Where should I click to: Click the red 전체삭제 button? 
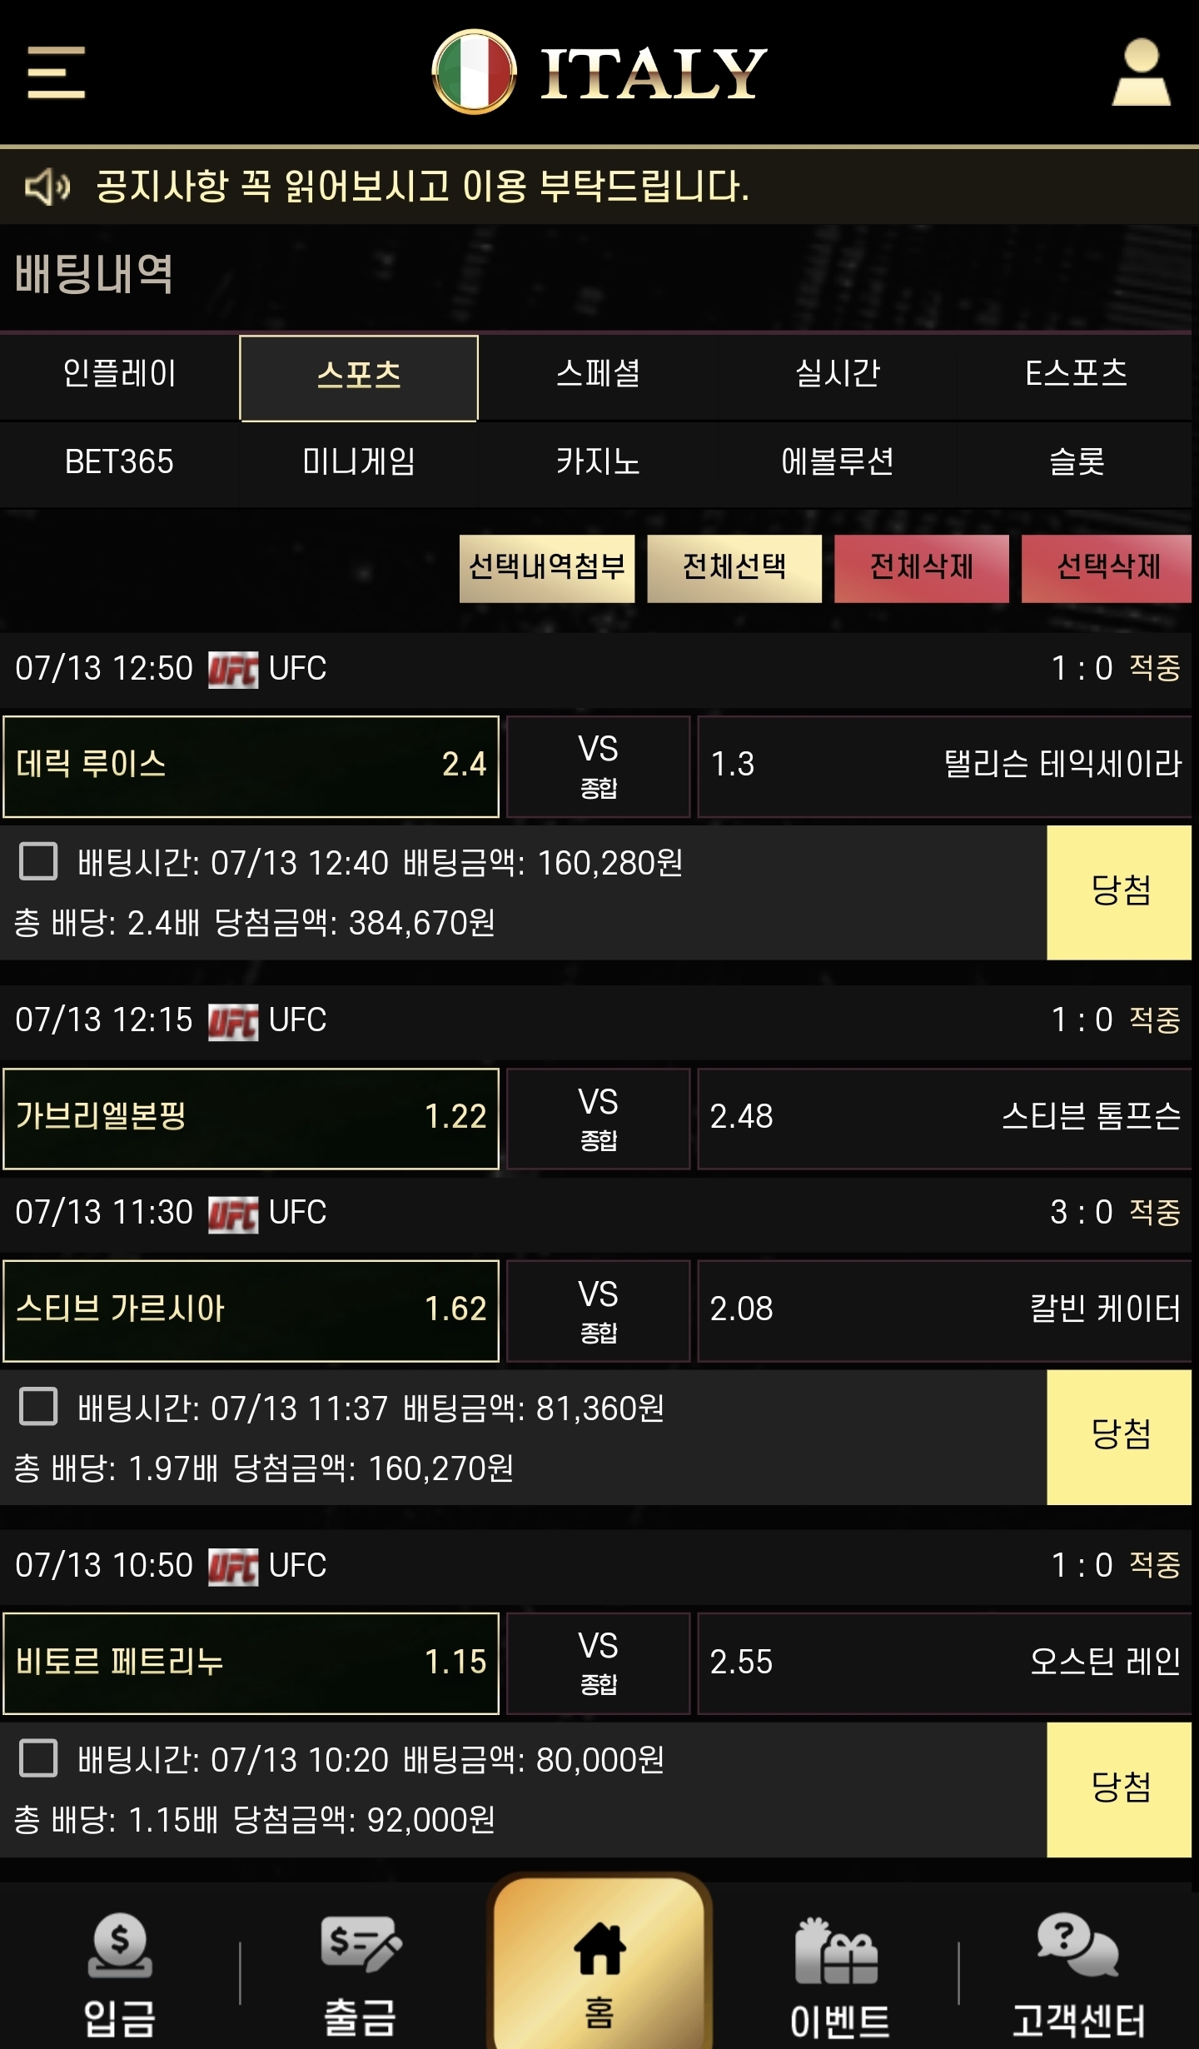click(x=922, y=568)
